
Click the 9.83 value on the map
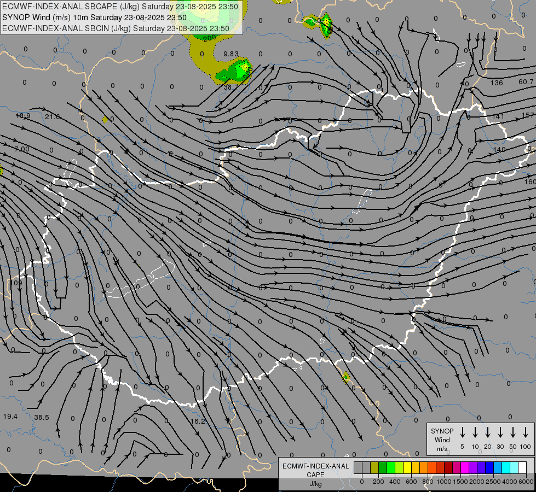pyautogui.click(x=231, y=54)
